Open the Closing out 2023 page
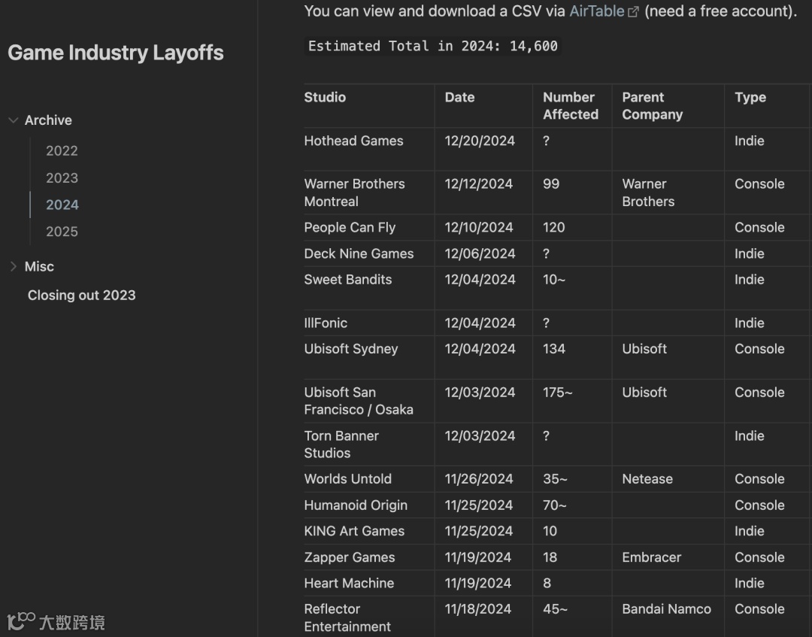This screenshot has height=637, width=812. tap(81, 296)
